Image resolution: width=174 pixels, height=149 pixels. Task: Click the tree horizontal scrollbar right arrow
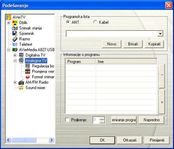[51, 140]
